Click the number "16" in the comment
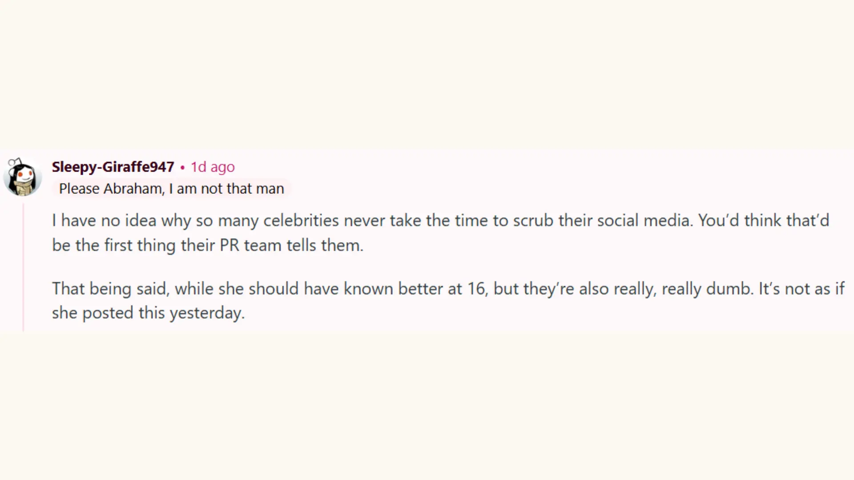Screen dimensions: 854x480 [476, 289]
